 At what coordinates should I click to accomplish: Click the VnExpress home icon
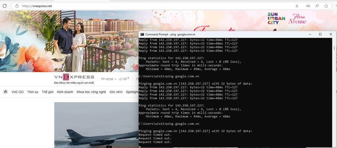[x=5, y=92]
